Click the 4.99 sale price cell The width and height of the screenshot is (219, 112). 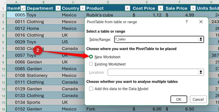point(180,15)
